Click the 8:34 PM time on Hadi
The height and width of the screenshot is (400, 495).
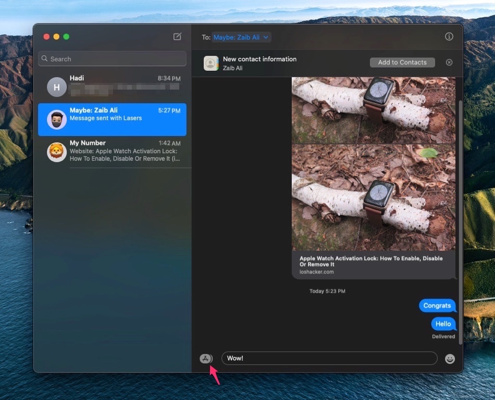point(169,78)
